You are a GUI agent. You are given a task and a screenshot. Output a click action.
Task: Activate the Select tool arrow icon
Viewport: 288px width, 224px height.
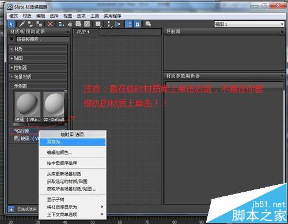(11, 24)
